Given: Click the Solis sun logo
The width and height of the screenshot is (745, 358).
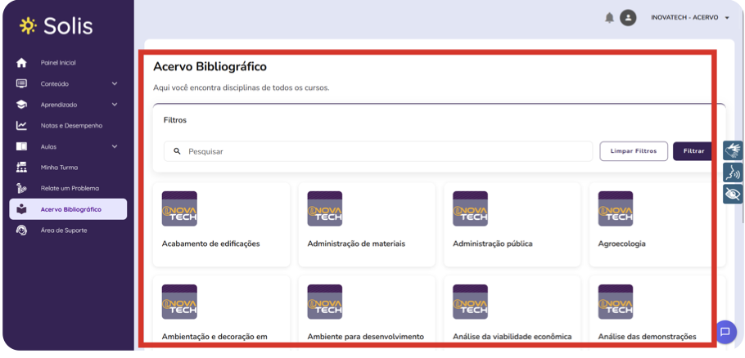Looking at the screenshot, I should click(x=28, y=25).
